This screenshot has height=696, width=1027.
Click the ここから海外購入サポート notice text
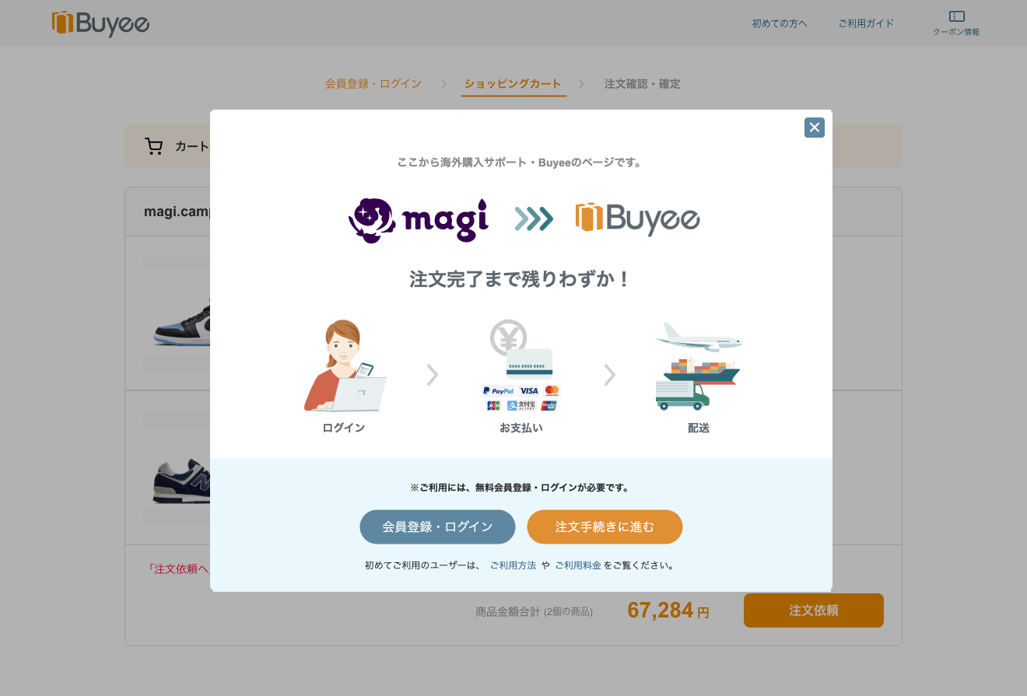click(x=521, y=163)
